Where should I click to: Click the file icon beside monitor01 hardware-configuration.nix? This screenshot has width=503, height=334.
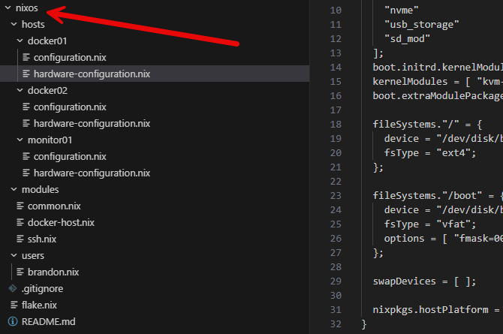26,173
